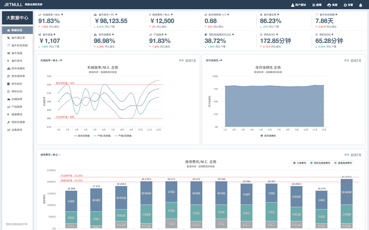Select 近12个月 for 库存准确性 chart
The height and width of the screenshot is (230, 369).
click(356, 60)
